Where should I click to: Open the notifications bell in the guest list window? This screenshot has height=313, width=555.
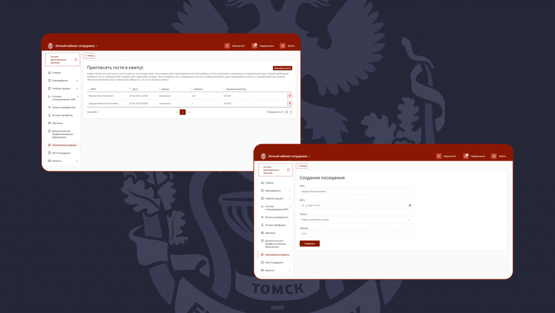click(255, 46)
